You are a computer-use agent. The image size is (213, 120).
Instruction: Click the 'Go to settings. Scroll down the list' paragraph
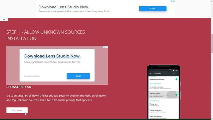click(56, 98)
